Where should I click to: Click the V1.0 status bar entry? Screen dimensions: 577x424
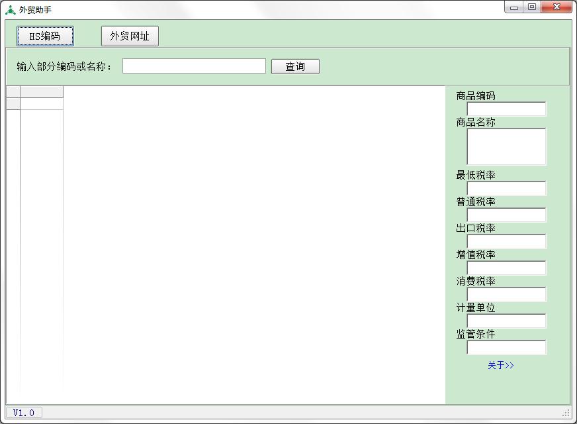24,413
